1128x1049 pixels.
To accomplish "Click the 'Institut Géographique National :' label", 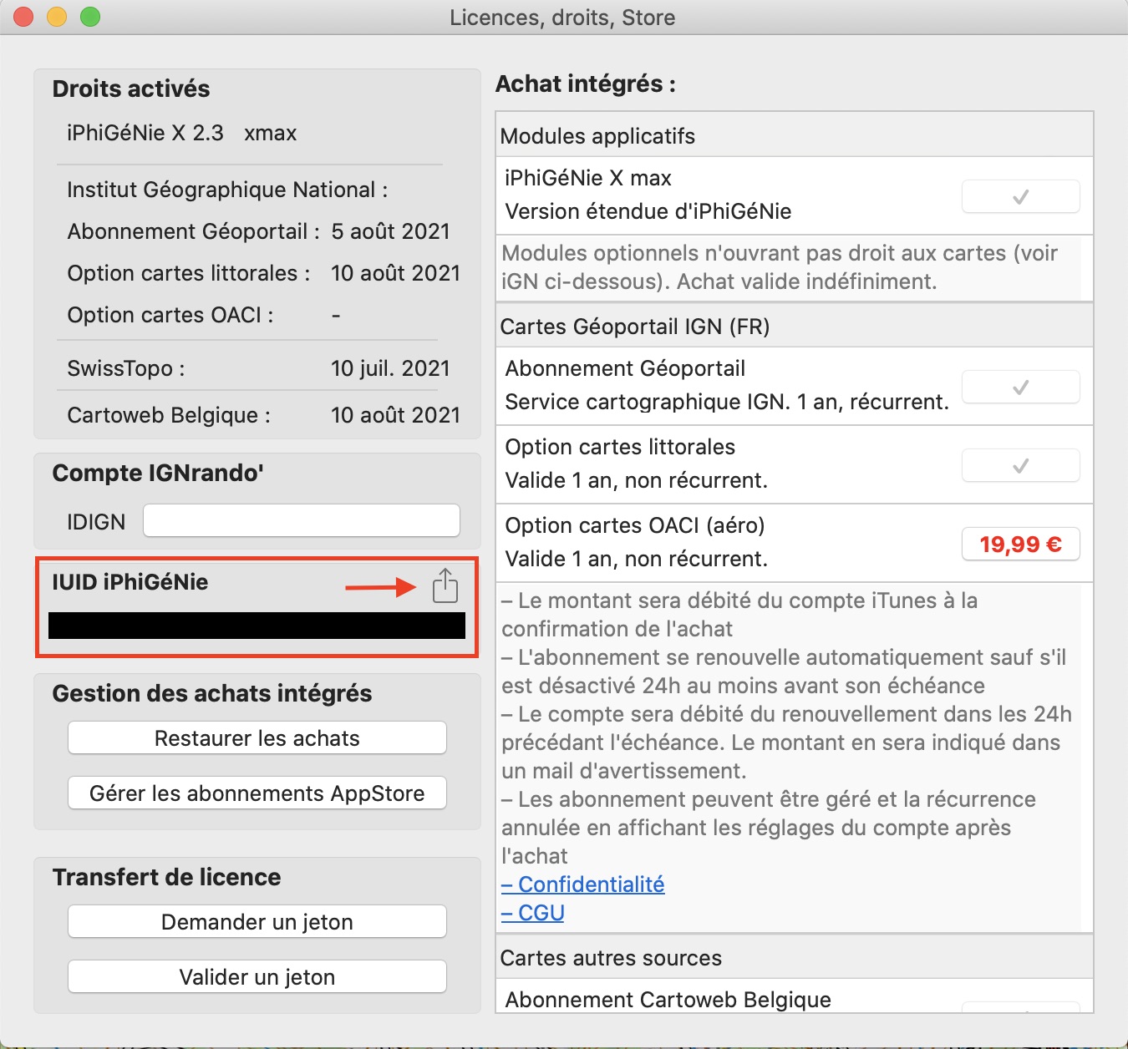I will click(227, 190).
